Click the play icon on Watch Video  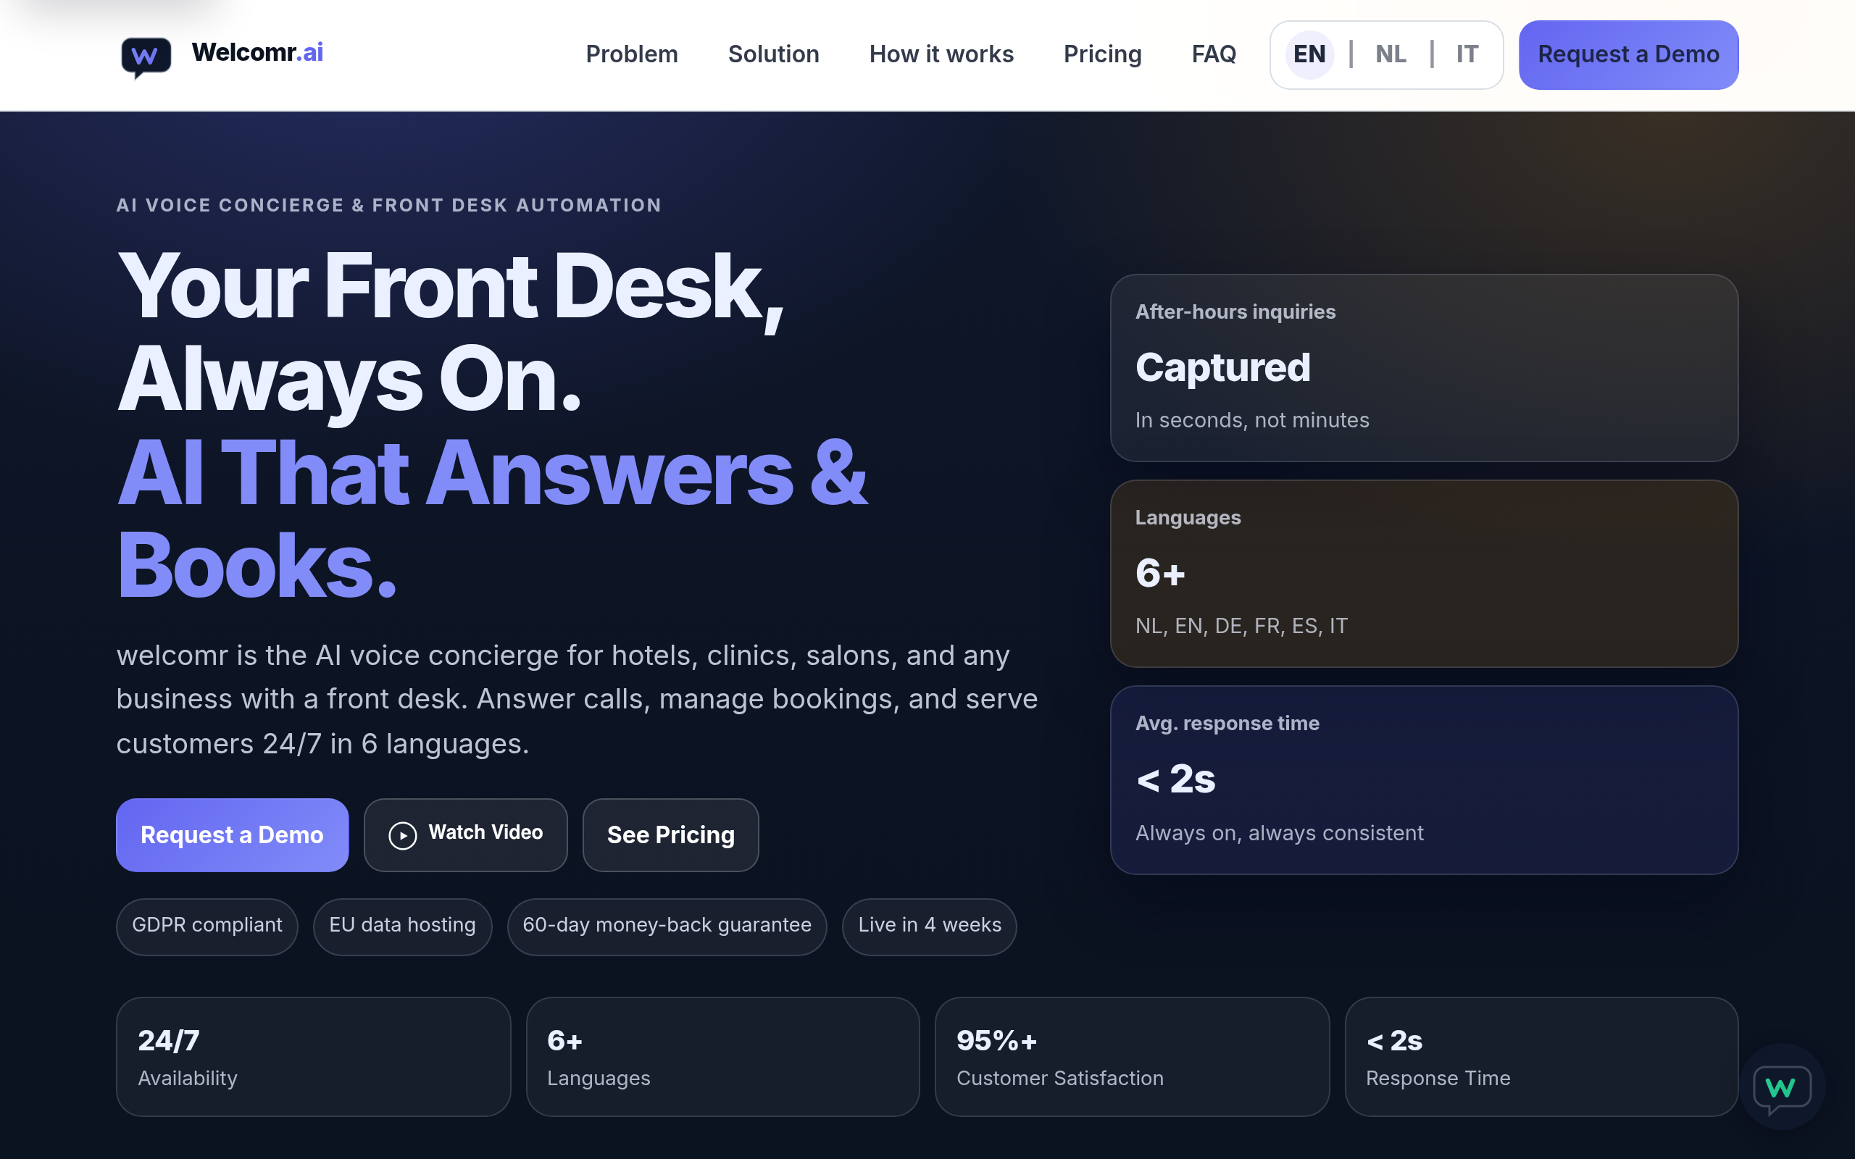402,834
